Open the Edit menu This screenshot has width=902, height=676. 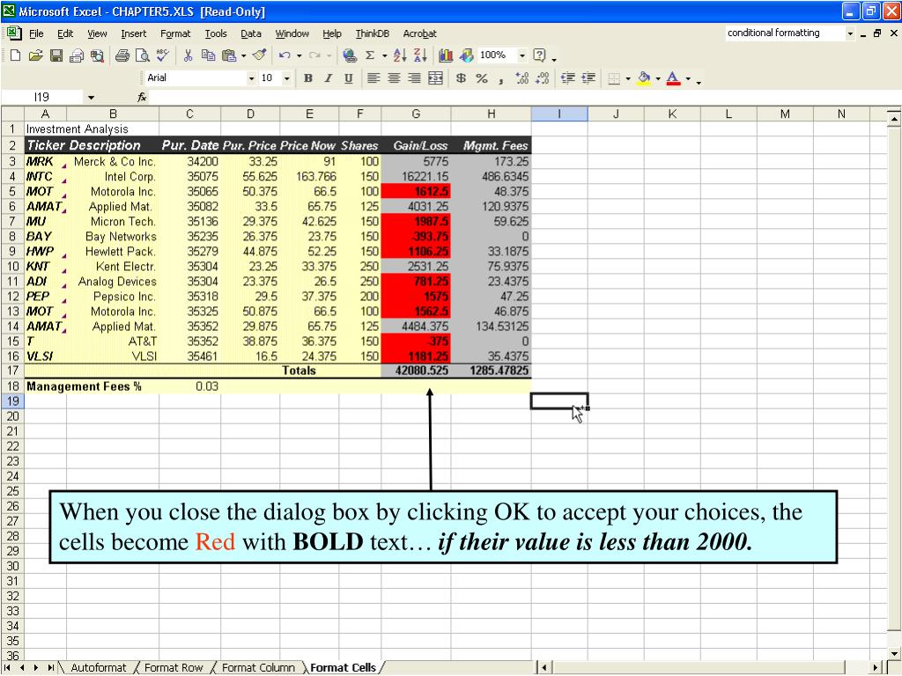coord(65,34)
